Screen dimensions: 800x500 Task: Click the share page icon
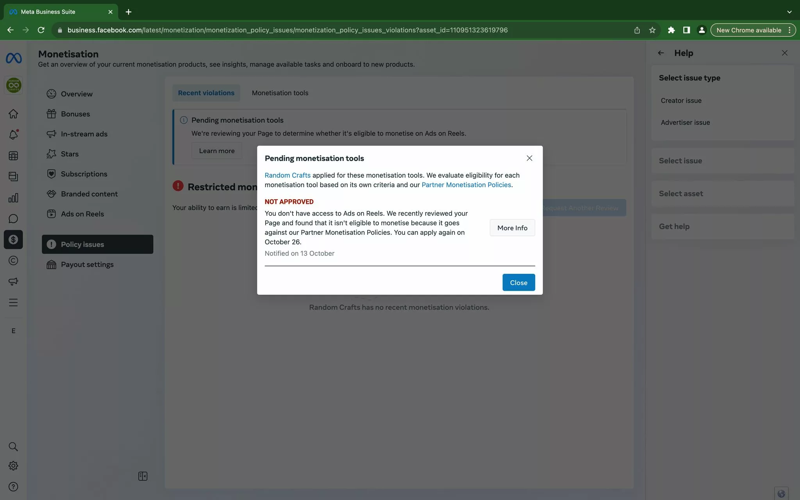click(637, 30)
